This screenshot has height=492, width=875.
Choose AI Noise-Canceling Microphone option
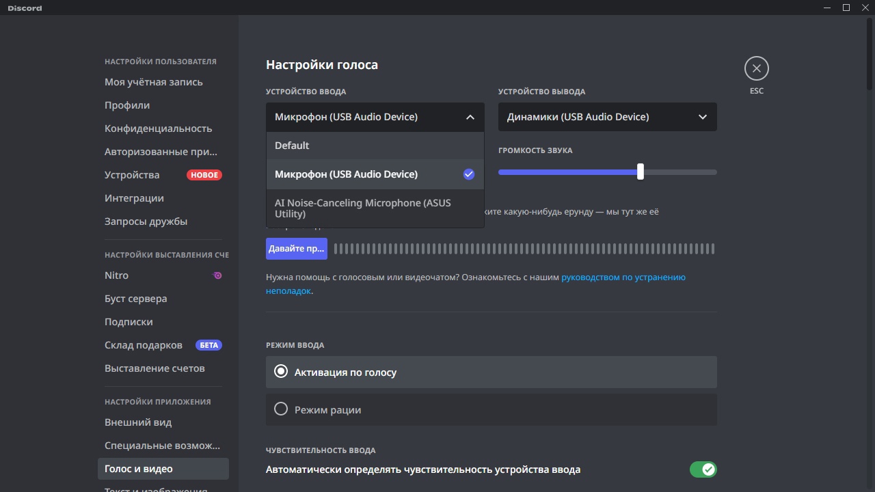[x=375, y=208]
